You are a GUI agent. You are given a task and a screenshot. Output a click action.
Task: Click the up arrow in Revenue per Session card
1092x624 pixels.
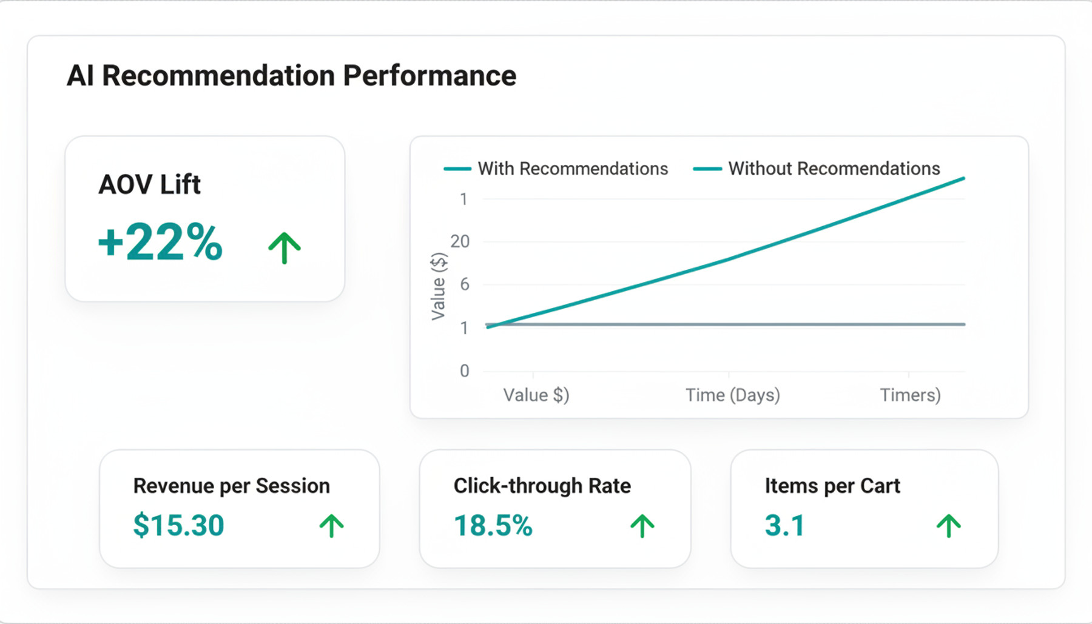pos(332,526)
